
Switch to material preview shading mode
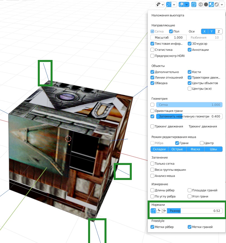(x=211, y=4)
